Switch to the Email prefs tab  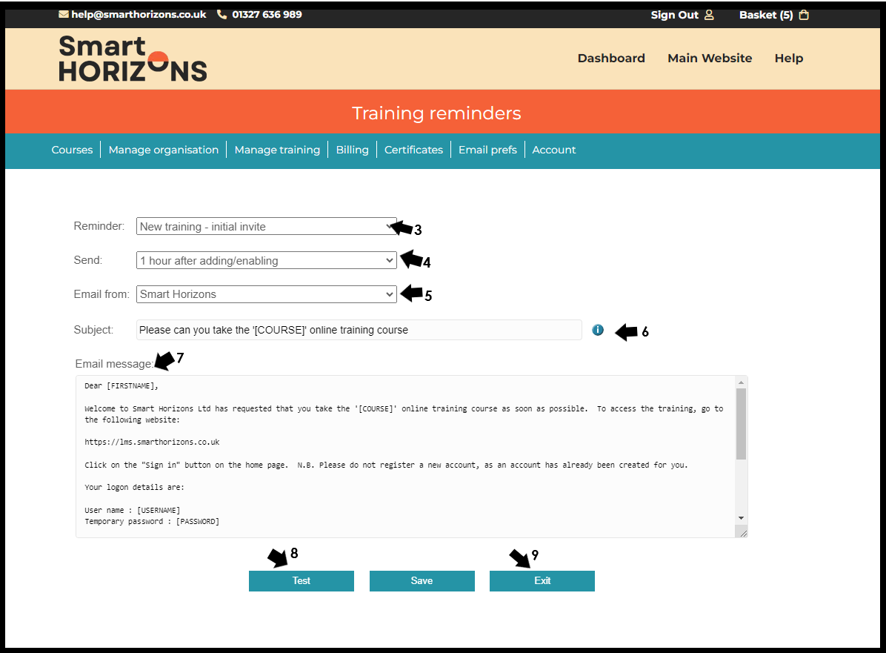click(x=487, y=150)
